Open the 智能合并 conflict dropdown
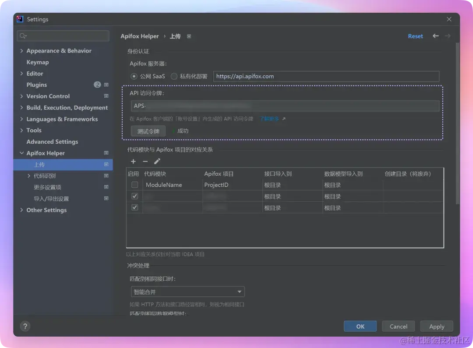The width and height of the screenshot is (473, 348). (x=187, y=292)
